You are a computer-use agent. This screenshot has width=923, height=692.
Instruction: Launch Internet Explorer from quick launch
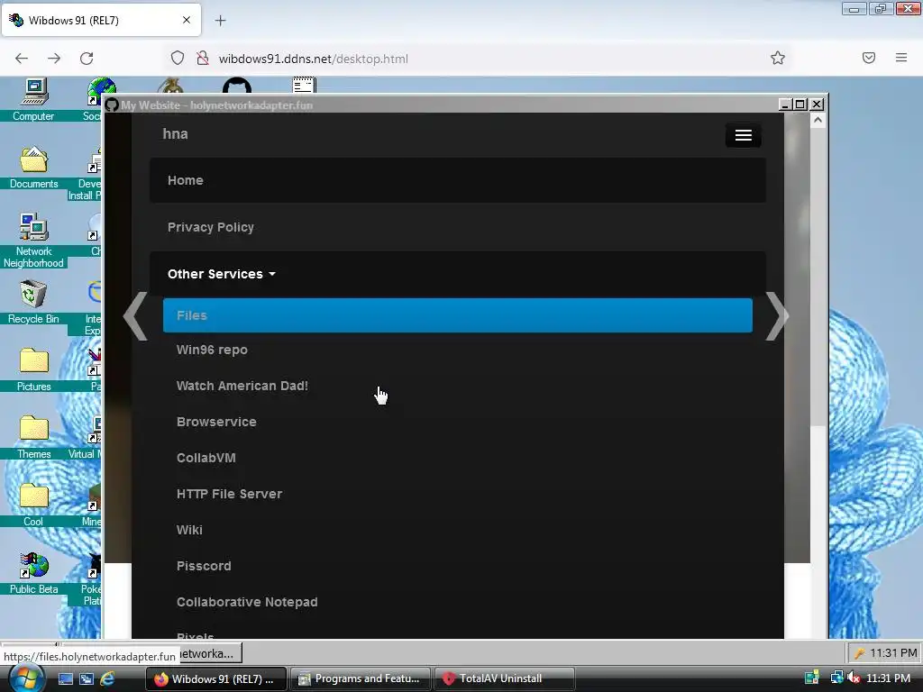click(x=107, y=678)
